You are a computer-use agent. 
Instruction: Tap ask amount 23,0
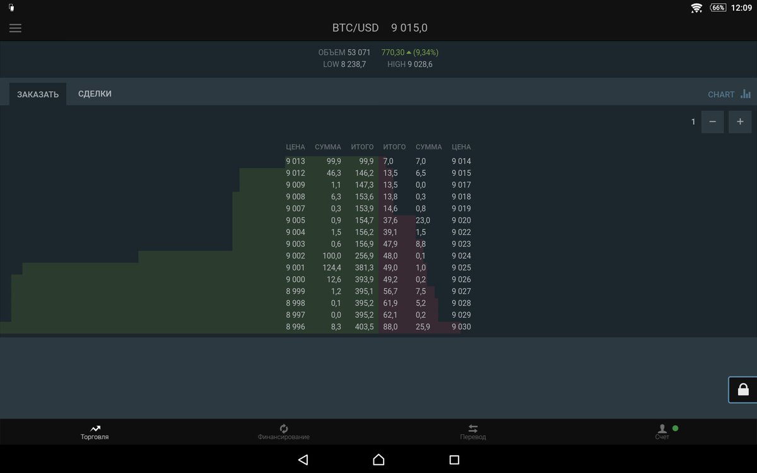pyautogui.click(x=423, y=220)
